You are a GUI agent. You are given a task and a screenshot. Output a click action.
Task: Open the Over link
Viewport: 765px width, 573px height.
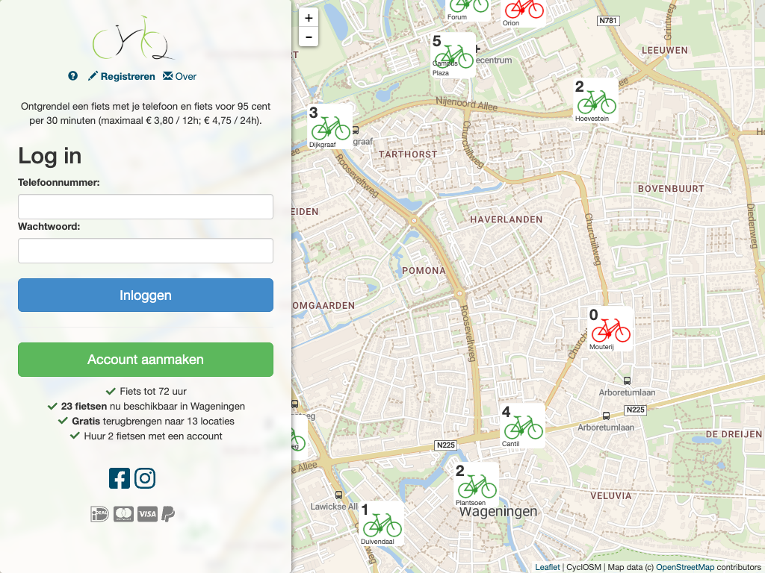point(179,77)
